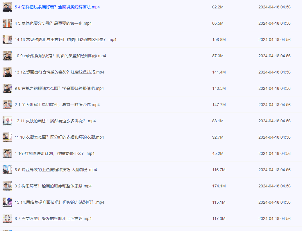Open file 4.怎样把线条画好看？全面讲解线稿画法.mp4 link
Screen dimensions: 302x231
point(57,7)
